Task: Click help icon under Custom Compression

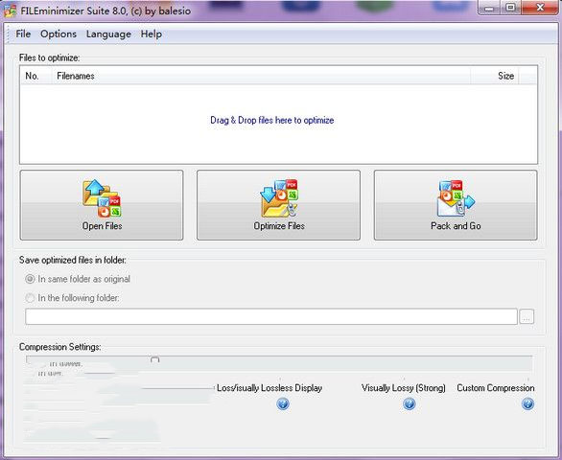Action: pyautogui.click(x=527, y=403)
